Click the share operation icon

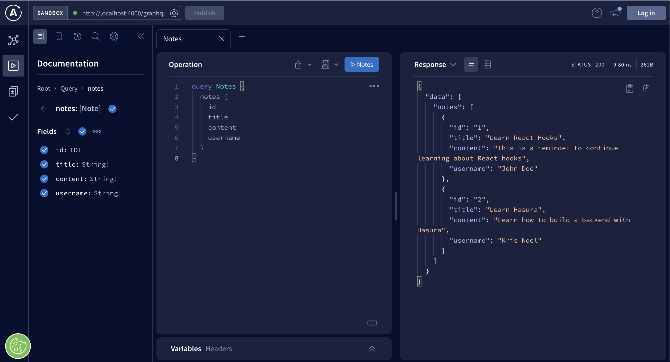coord(298,64)
